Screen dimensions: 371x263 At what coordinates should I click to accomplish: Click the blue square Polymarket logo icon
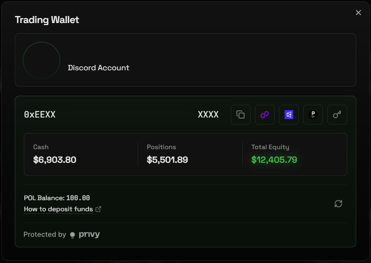[x=289, y=115]
